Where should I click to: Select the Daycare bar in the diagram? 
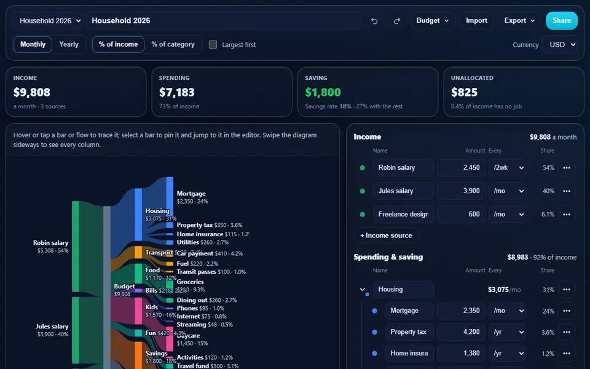170,339
